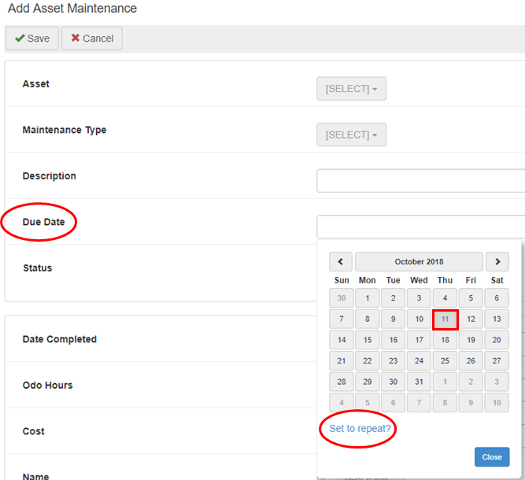Pick October 1 in date picker
The height and width of the screenshot is (480, 525).
pos(367,298)
